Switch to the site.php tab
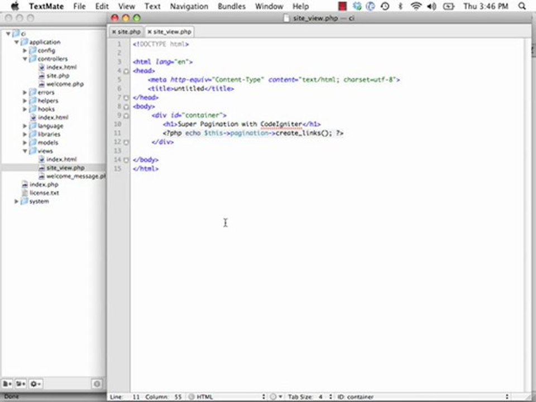 point(127,32)
